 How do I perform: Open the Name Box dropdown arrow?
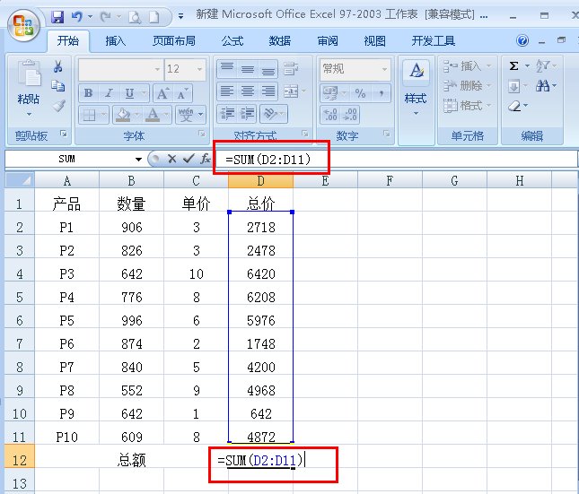(x=138, y=159)
